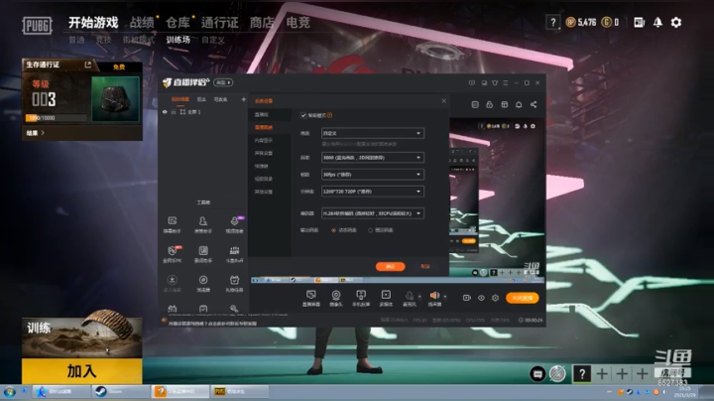Open the skin shirt icon in title bar
The width and height of the screenshot is (714, 401).
click(x=495, y=83)
